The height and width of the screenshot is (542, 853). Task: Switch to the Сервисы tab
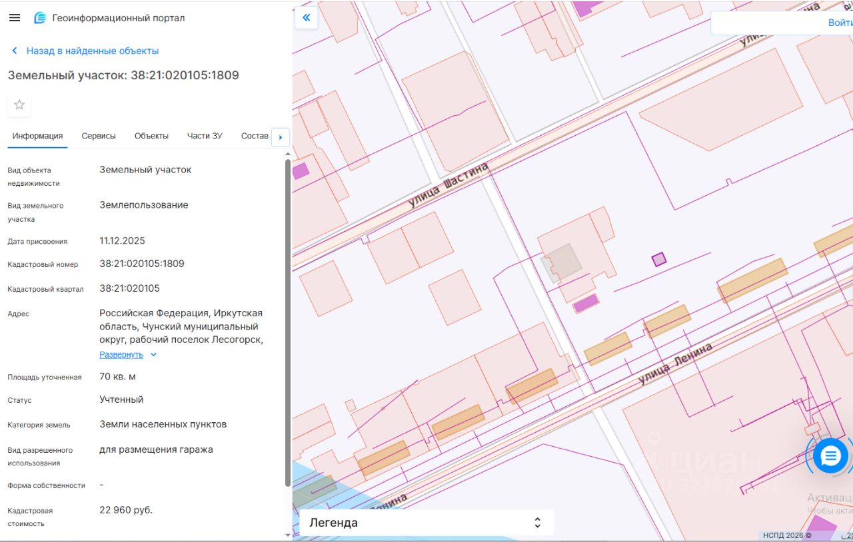[x=99, y=136]
